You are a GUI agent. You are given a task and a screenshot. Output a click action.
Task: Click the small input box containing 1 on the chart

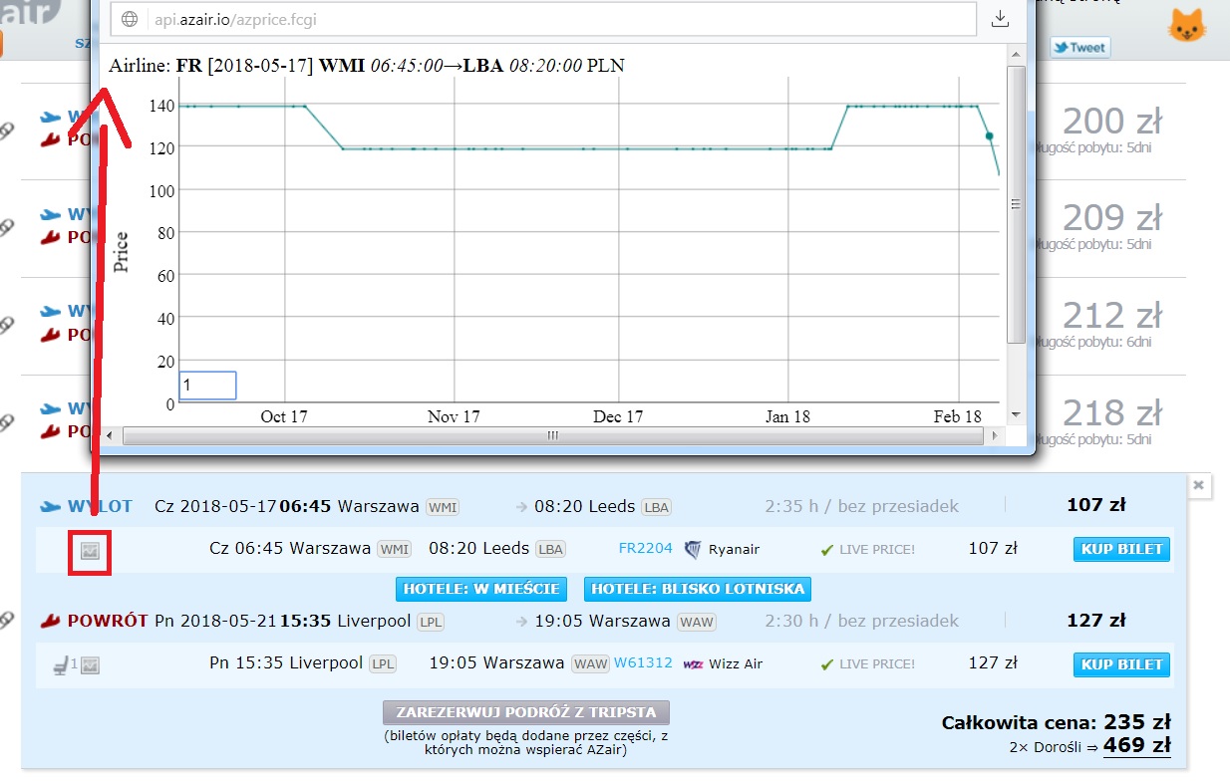click(207, 386)
